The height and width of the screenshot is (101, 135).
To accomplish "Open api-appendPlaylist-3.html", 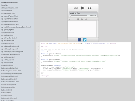I will click(10, 21).
